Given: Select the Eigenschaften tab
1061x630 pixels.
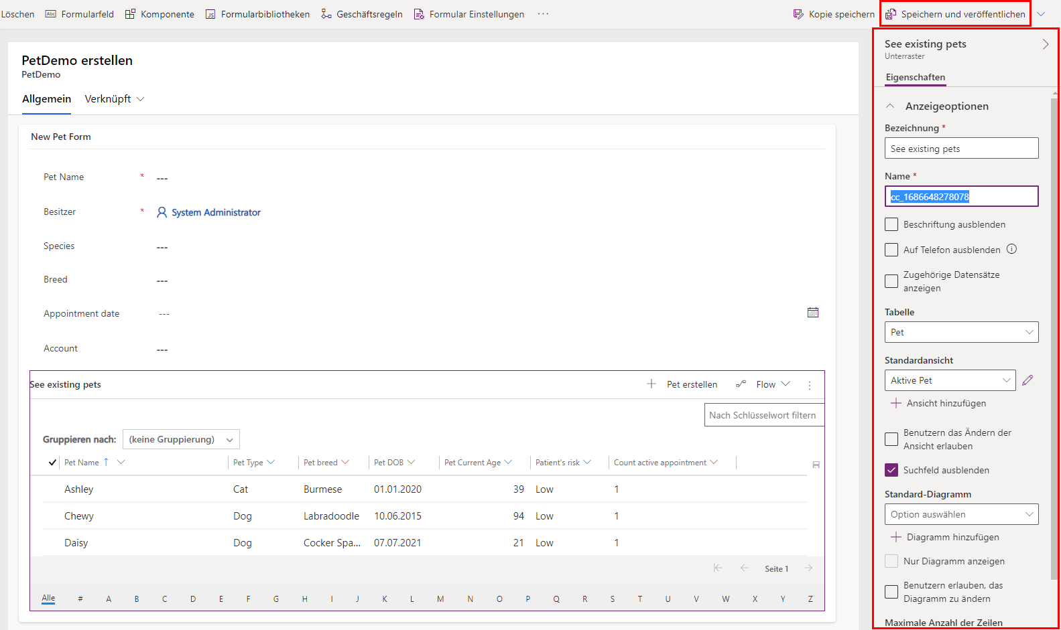Looking at the screenshot, I should click(916, 77).
